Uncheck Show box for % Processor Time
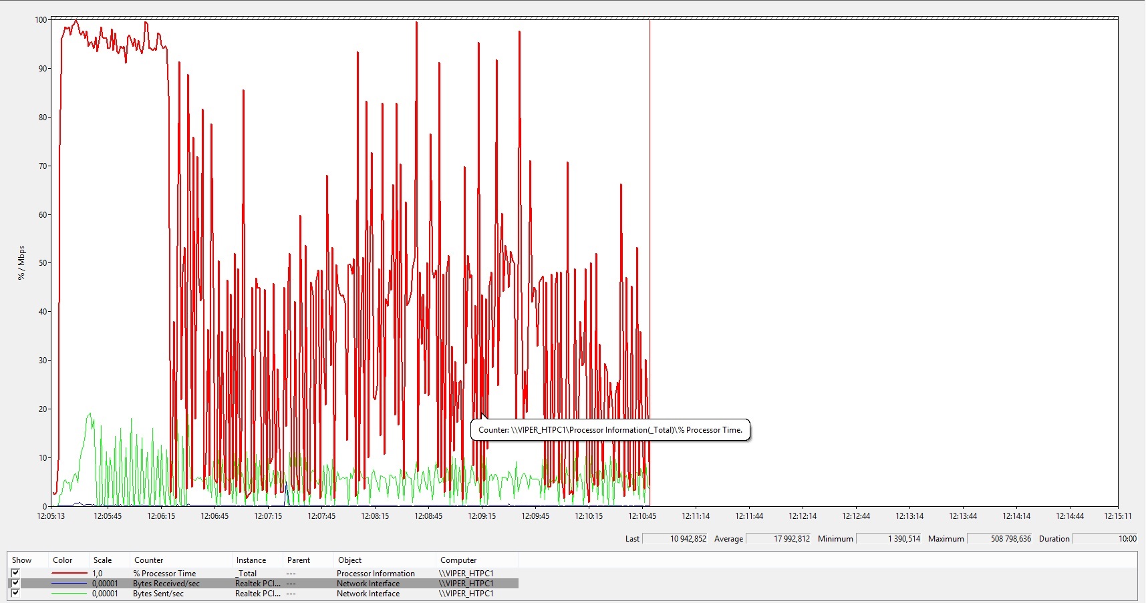The height and width of the screenshot is (603, 1146). pyautogui.click(x=15, y=573)
